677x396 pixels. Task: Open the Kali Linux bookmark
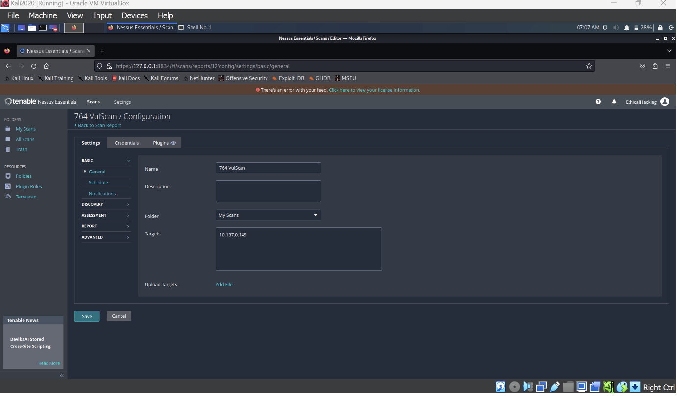(20, 78)
